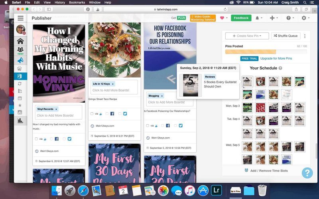Open the refresh-arrows sidebar icon

(20, 84)
